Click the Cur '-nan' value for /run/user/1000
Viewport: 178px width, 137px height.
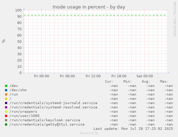click(x=114, y=116)
